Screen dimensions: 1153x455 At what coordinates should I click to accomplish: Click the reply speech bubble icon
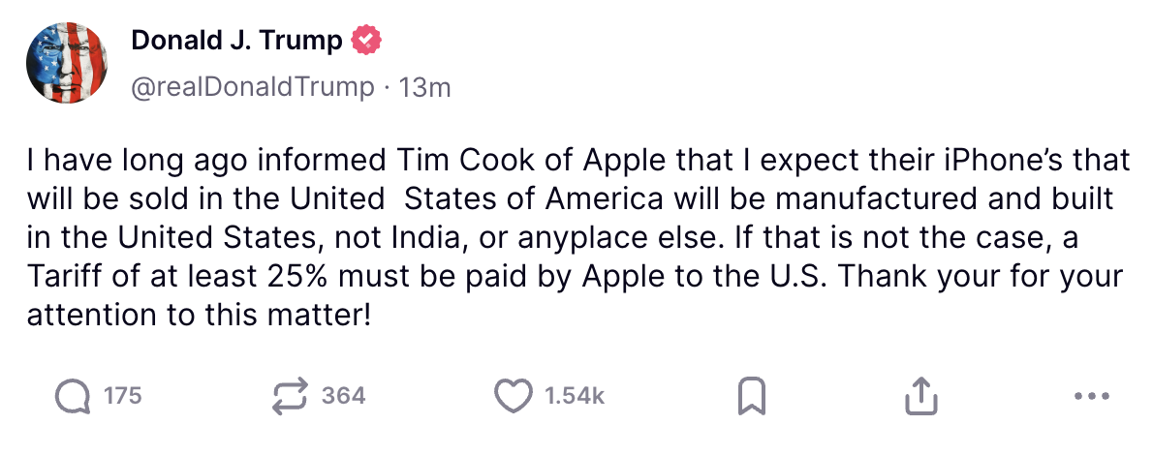click(72, 396)
